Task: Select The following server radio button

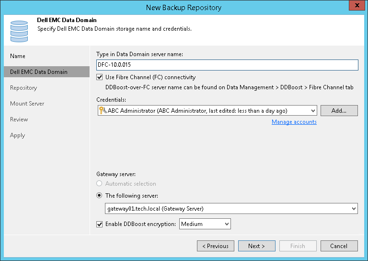Action: 100,195
